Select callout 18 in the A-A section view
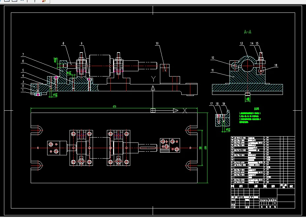This screenshot has height=218, width=306. point(276,65)
